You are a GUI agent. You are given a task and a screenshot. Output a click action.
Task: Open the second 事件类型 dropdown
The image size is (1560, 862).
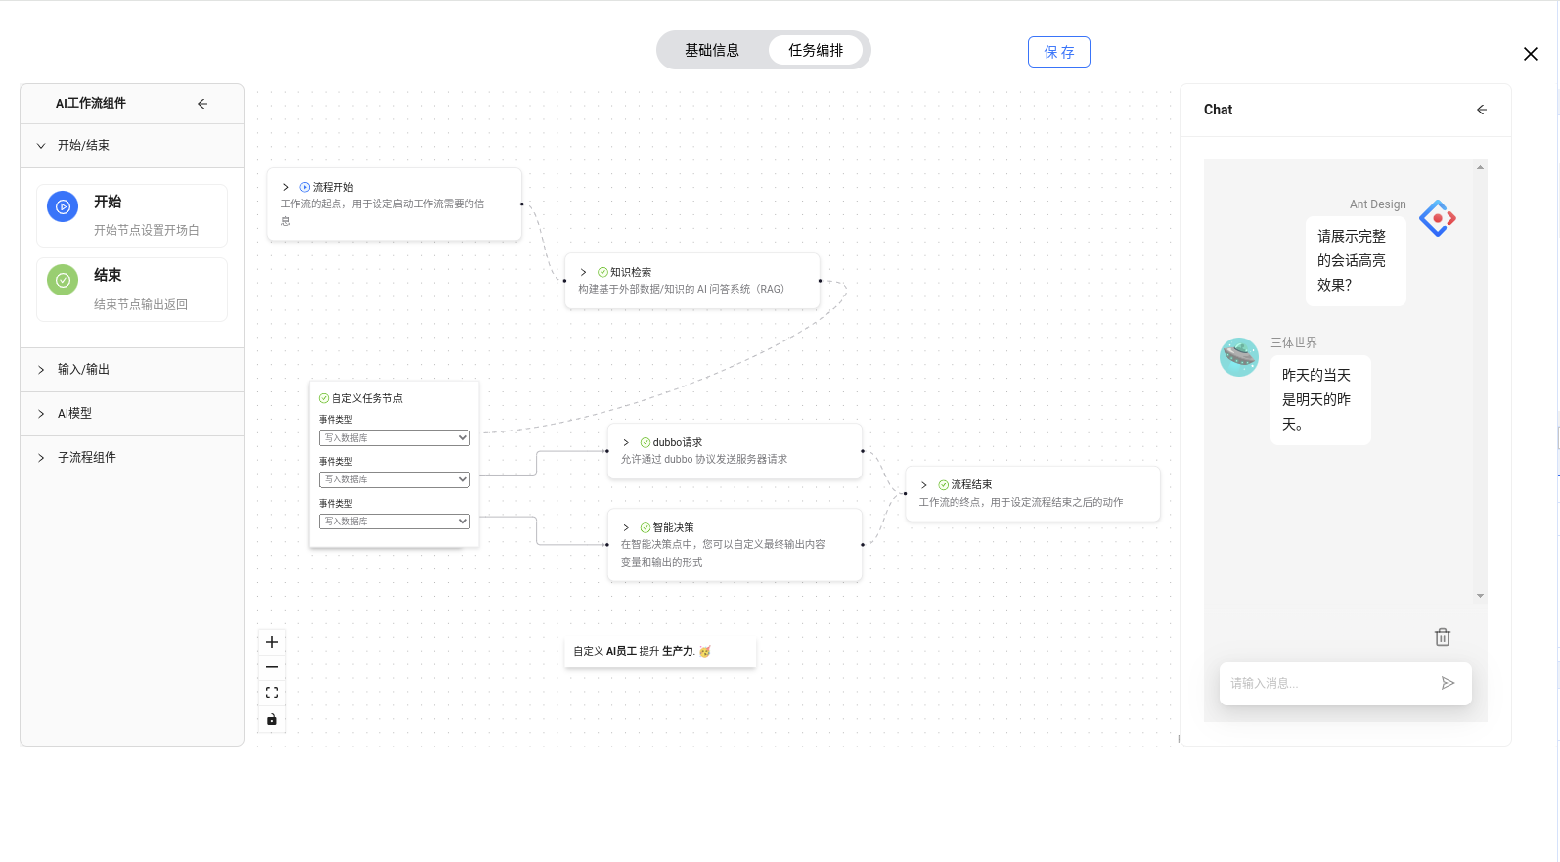point(394,479)
